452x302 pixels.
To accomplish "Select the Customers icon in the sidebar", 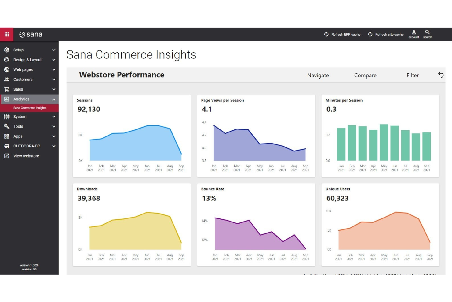I will (6, 79).
